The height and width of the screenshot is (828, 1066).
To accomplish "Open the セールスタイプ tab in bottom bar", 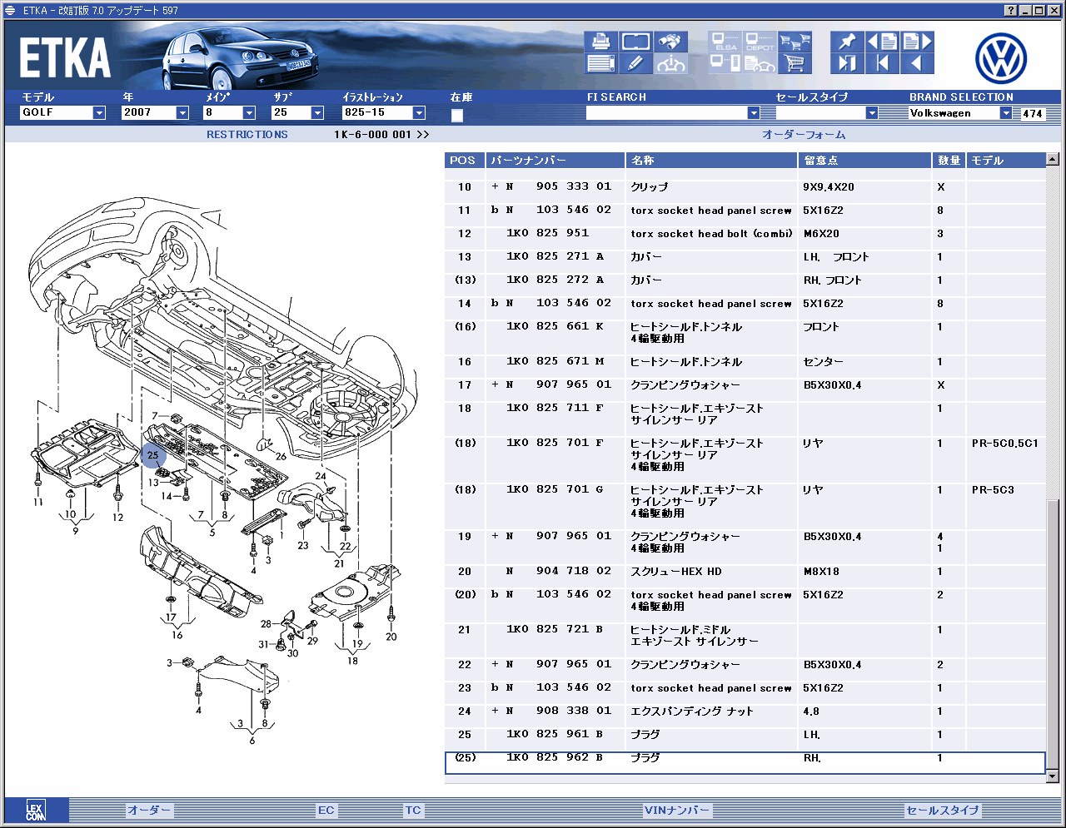I will 943,811.
